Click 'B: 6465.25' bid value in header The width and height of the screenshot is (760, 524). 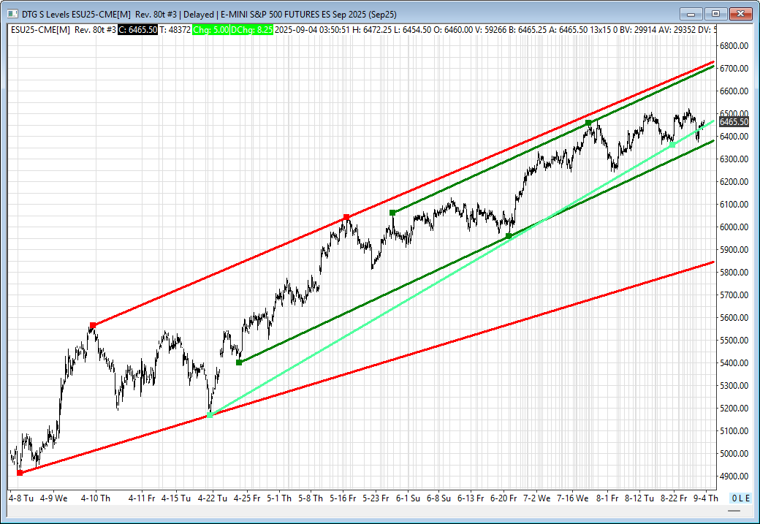coord(528,29)
